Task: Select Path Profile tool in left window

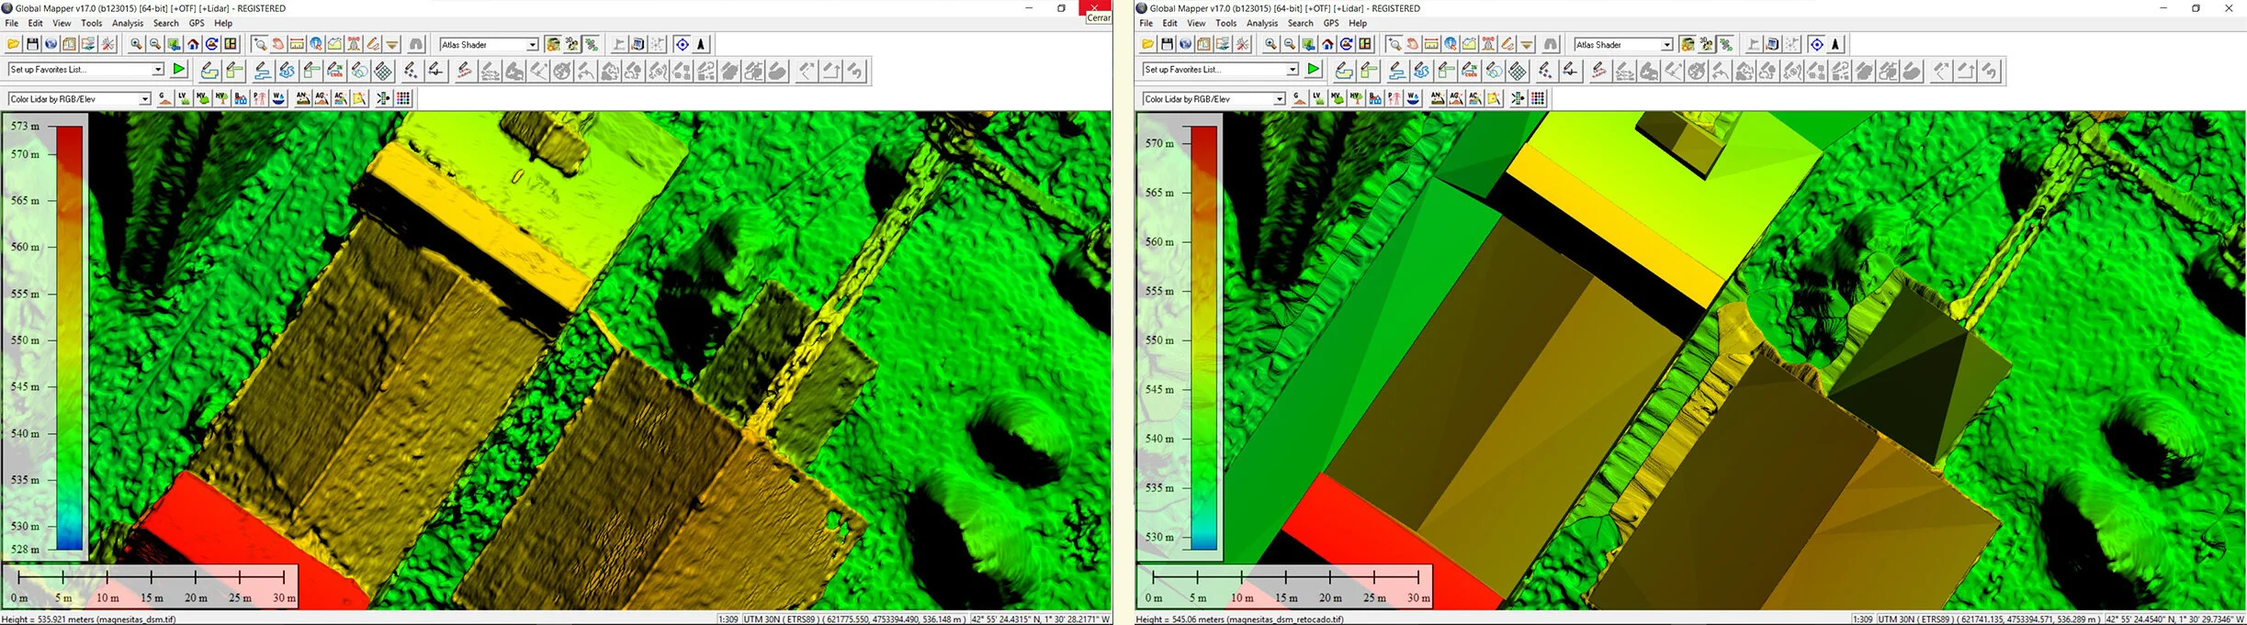Action: [x=335, y=44]
